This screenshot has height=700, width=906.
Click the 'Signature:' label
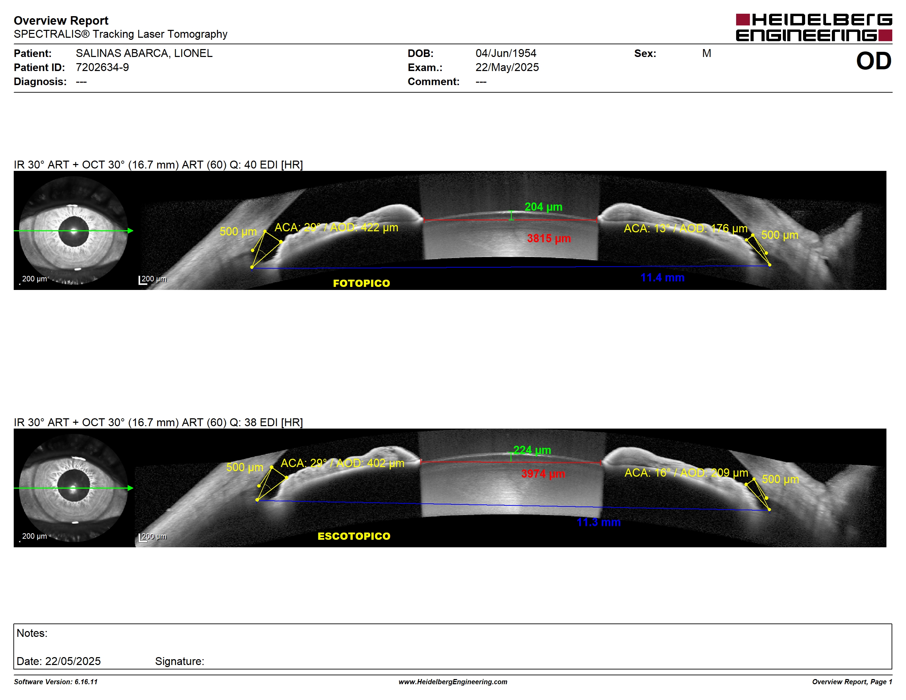pos(179,661)
